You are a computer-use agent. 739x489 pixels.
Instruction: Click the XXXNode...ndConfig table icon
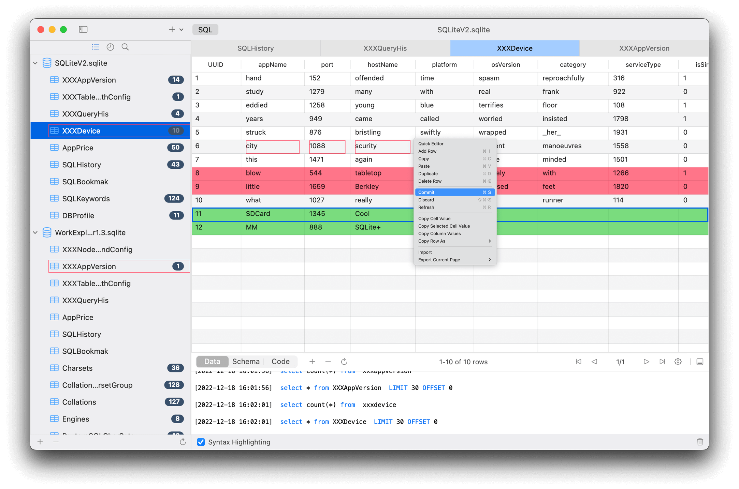pos(54,249)
